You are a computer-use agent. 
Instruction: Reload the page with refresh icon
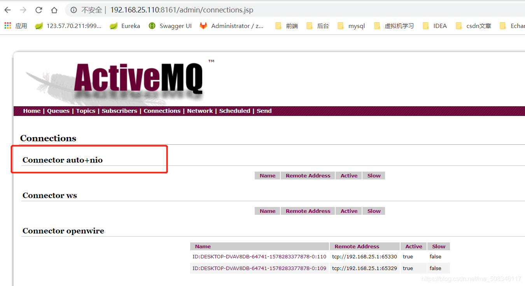tap(38, 10)
